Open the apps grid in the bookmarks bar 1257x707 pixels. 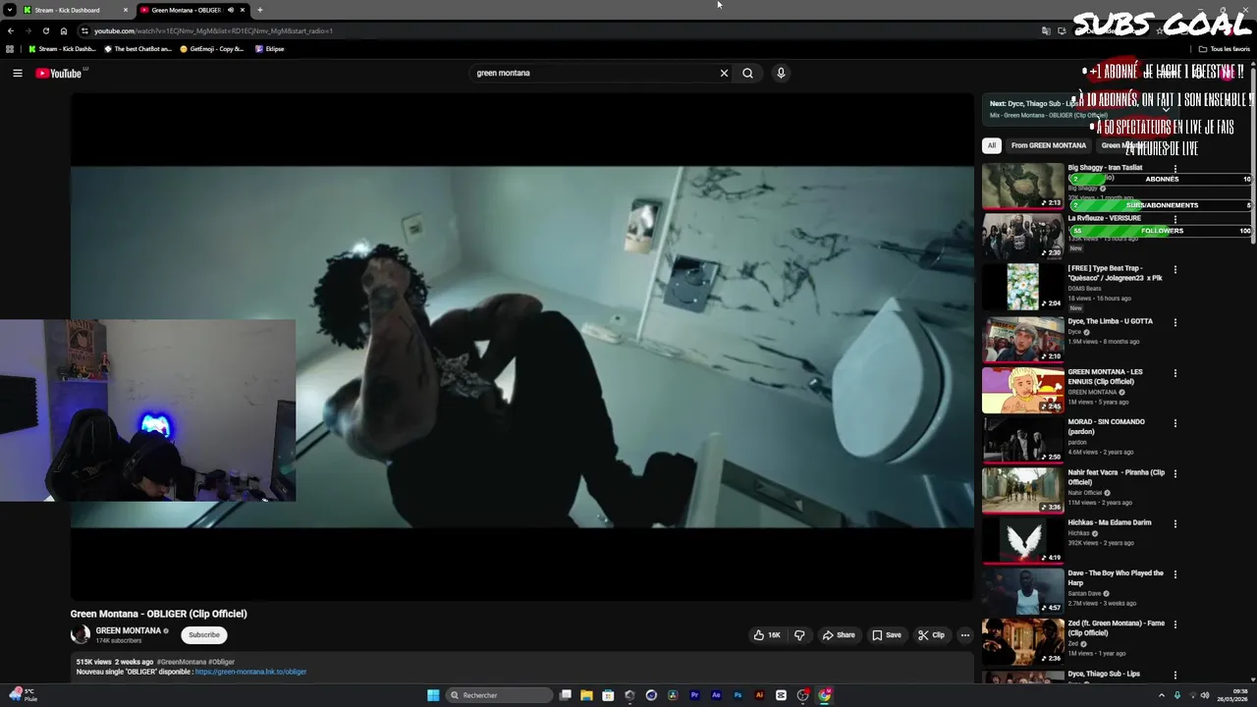click(10, 49)
